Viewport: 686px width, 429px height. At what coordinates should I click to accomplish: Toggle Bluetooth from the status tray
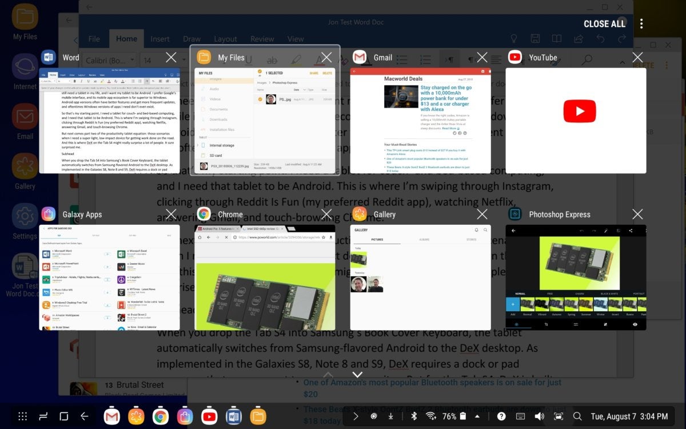(414, 416)
